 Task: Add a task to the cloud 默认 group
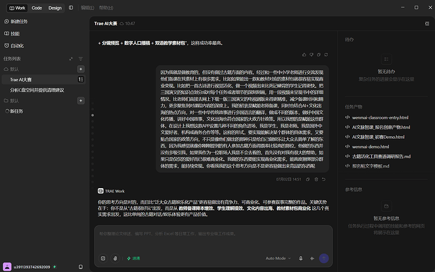[81, 69]
